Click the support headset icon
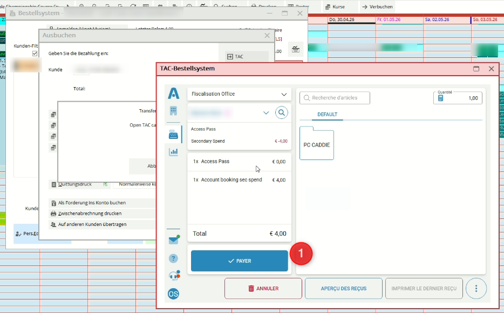This screenshot has height=313, width=504. pyautogui.click(x=173, y=276)
